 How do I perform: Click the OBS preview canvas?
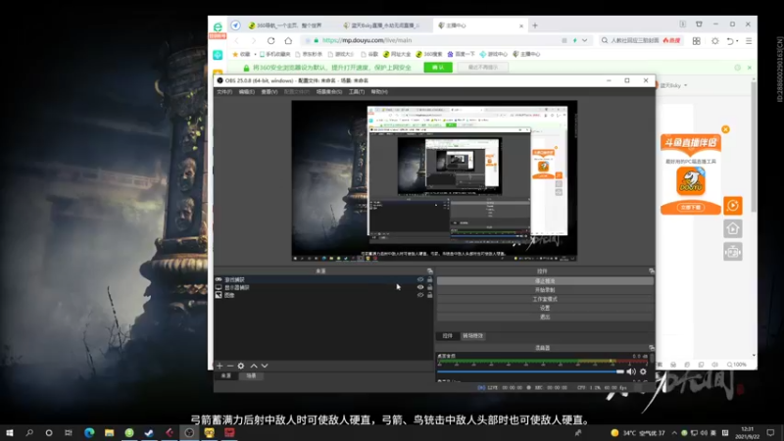pos(434,180)
